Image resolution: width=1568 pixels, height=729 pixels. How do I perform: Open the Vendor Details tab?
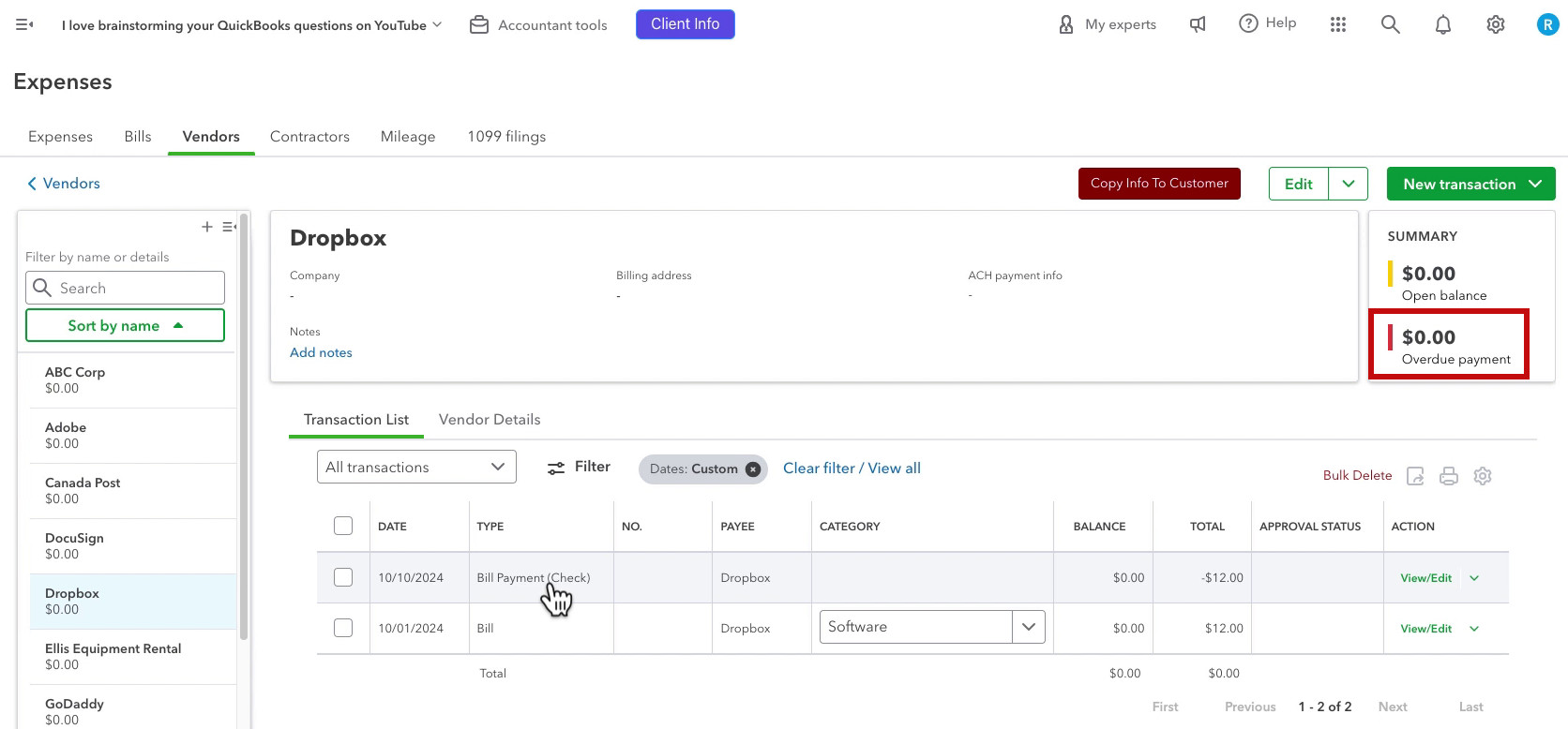(x=490, y=420)
